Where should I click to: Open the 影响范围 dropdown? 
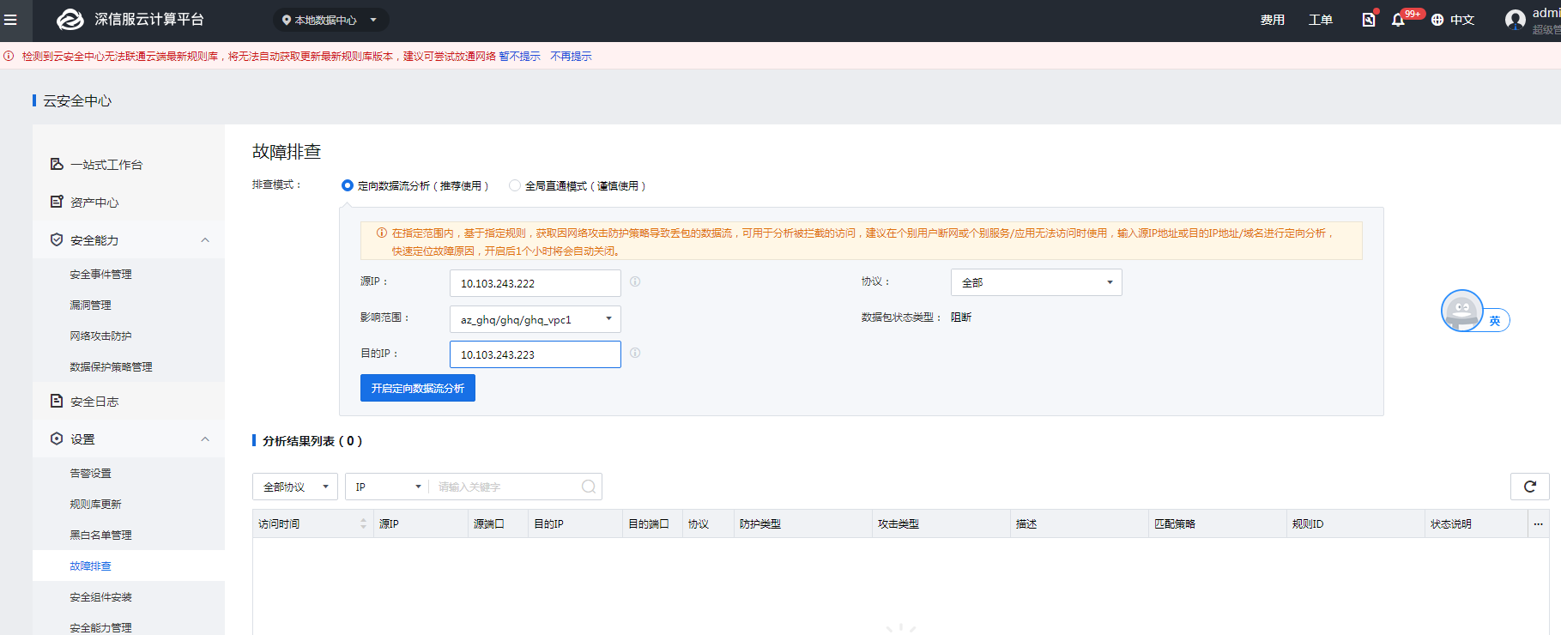(x=535, y=319)
